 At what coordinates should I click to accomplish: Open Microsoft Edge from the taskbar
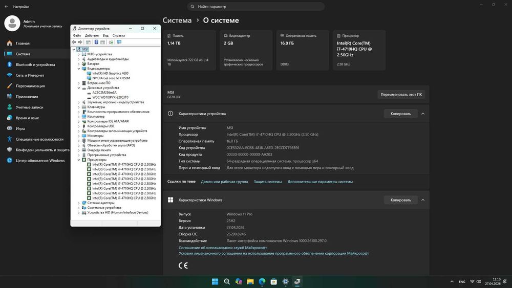[x=262, y=281]
